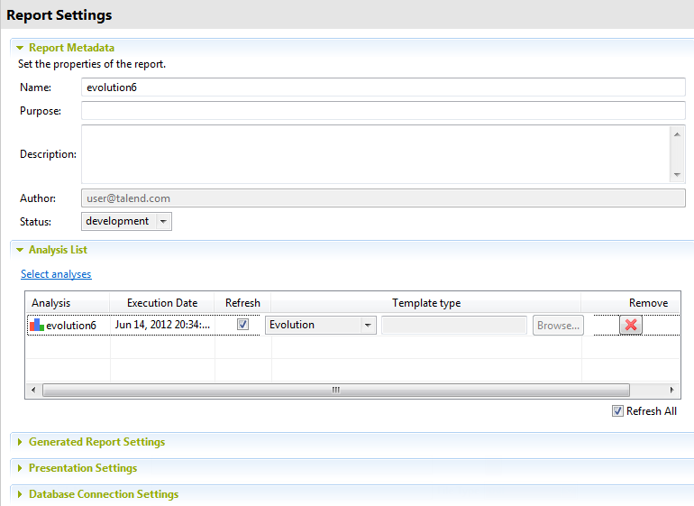Image resolution: width=694 pixels, height=506 pixels.
Task: Open the Select analyses link
Action: (x=56, y=274)
